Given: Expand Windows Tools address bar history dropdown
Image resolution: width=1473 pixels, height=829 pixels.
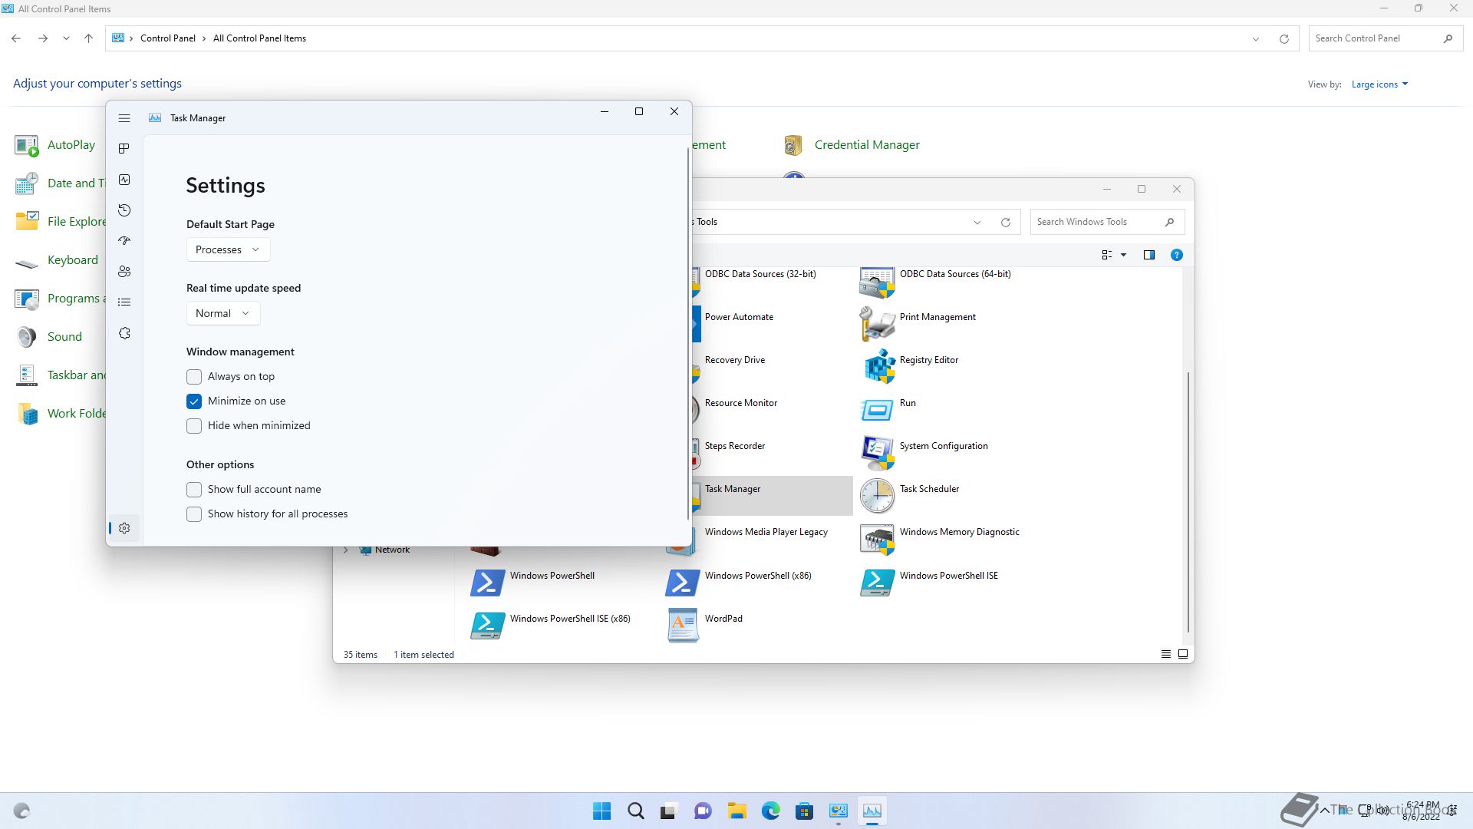Looking at the screenshot, I should coord(977,222).
